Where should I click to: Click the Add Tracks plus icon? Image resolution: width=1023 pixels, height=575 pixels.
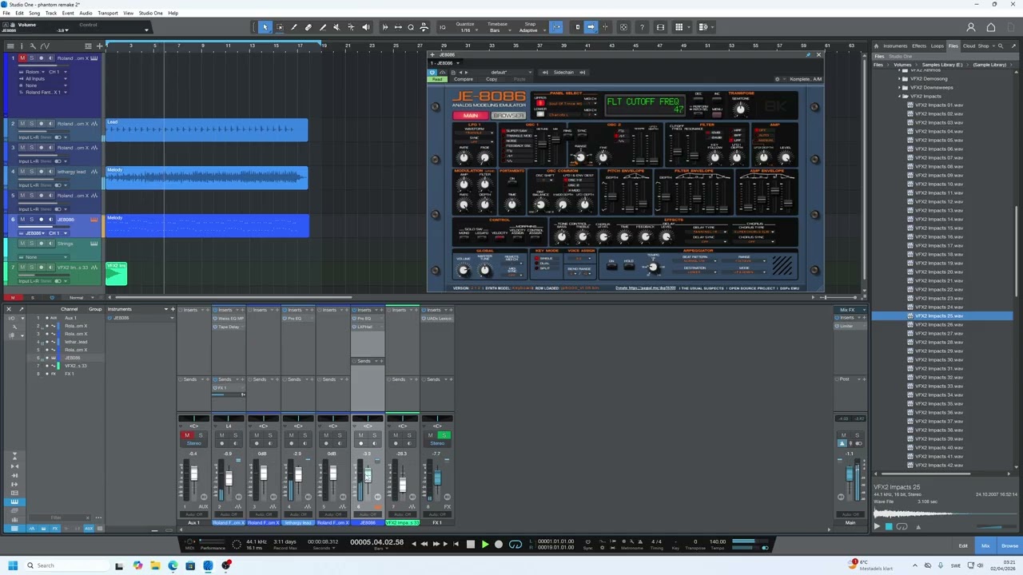pyautogui.click(x=100, y=46)
